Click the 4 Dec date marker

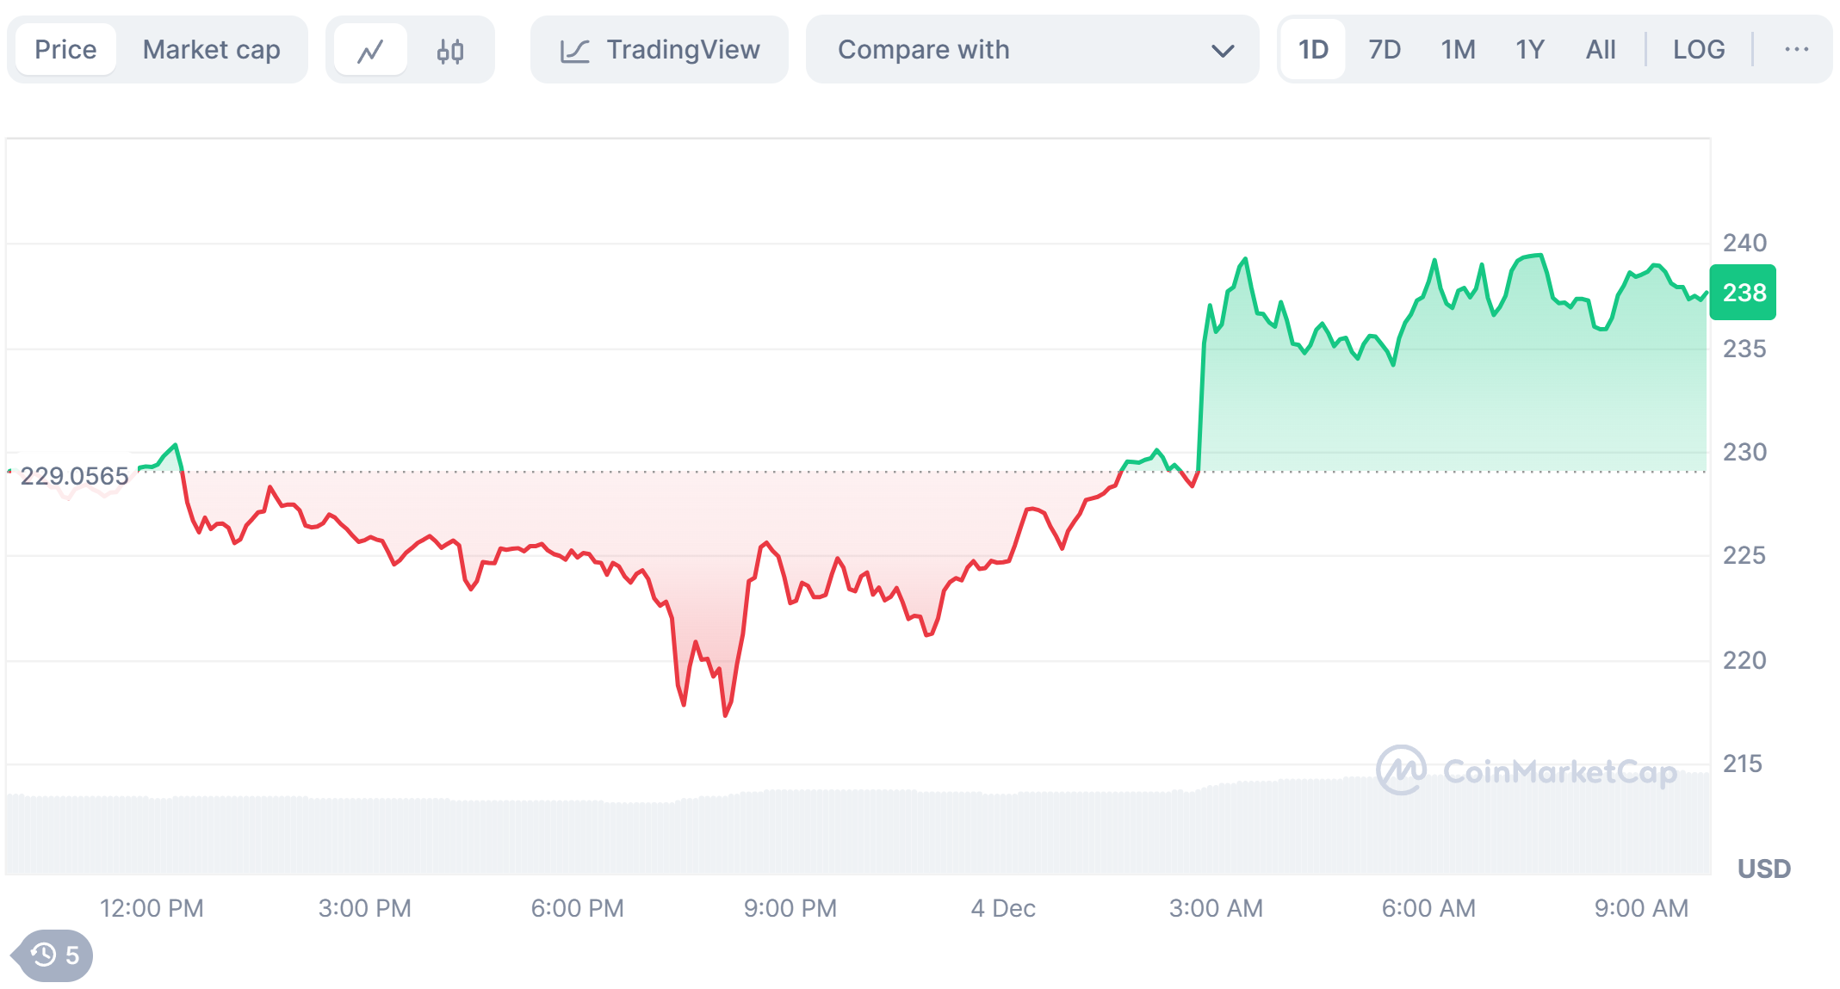pyautogui.click(x=1002, y=908)
